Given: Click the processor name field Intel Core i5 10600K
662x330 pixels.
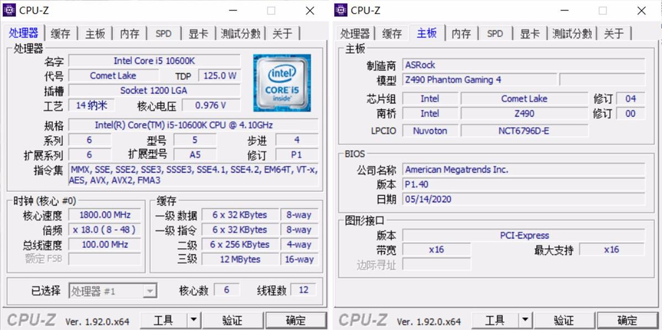Looking at the screenshot, I should (x=154, y=61).
